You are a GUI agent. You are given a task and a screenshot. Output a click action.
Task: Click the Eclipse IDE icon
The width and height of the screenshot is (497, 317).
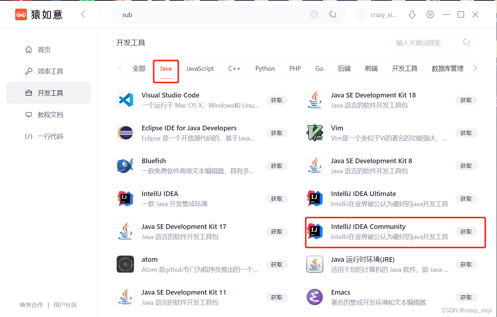[125, 133]
